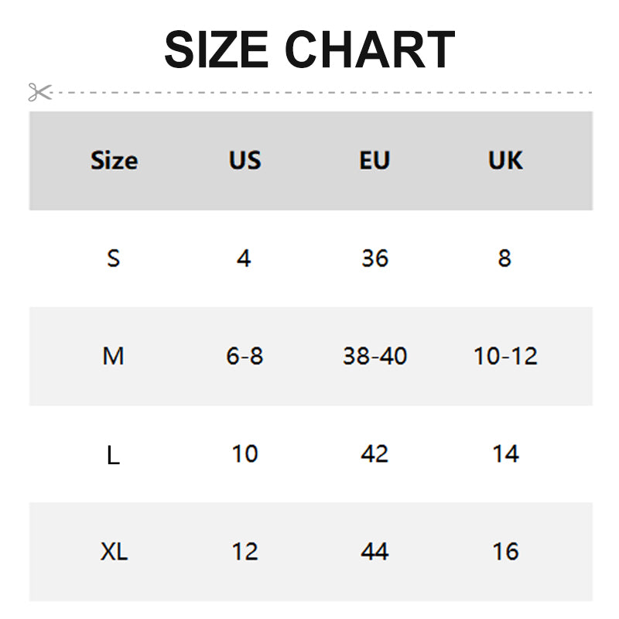Screen dimensions: 619x619
Task: Click the UK 10-12 cell
Action: tap(505, 357)
